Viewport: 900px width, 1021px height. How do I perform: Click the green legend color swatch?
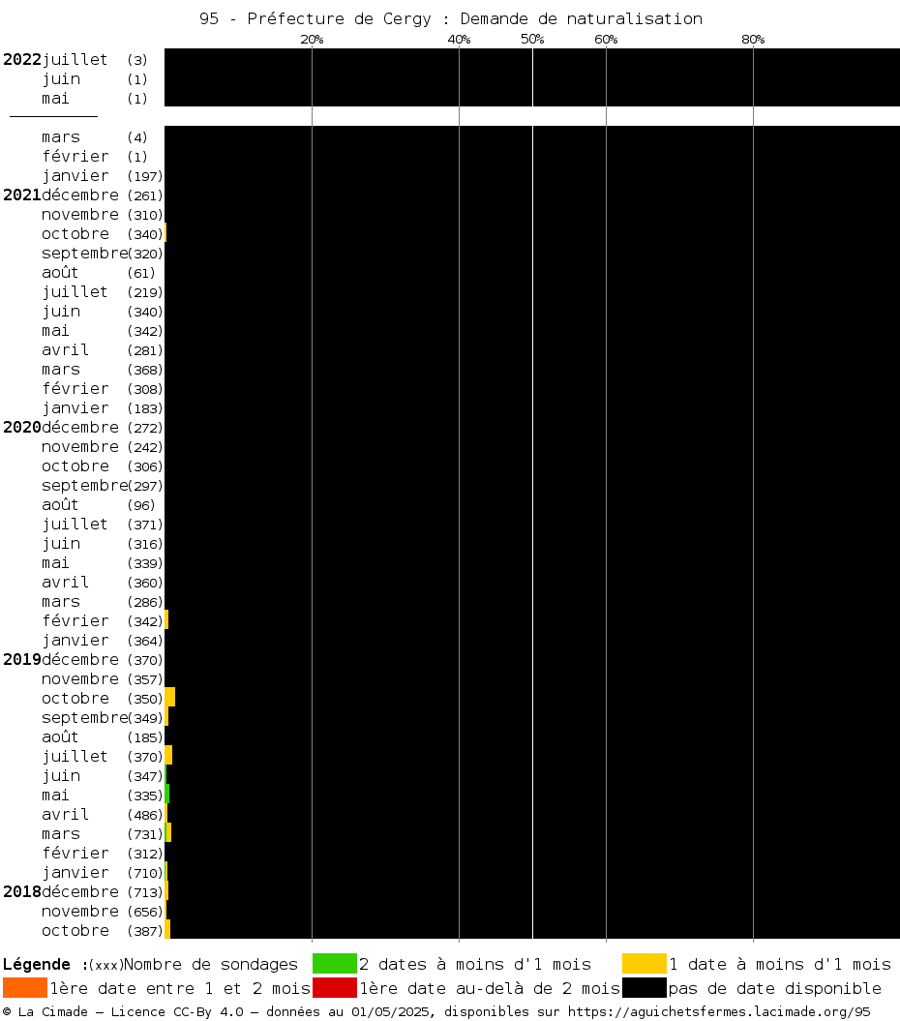pos(335,963)
